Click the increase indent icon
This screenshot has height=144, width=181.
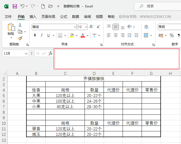[136, 35]
